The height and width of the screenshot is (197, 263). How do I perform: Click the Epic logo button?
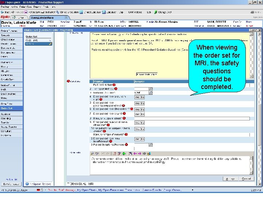pos(5,17)
